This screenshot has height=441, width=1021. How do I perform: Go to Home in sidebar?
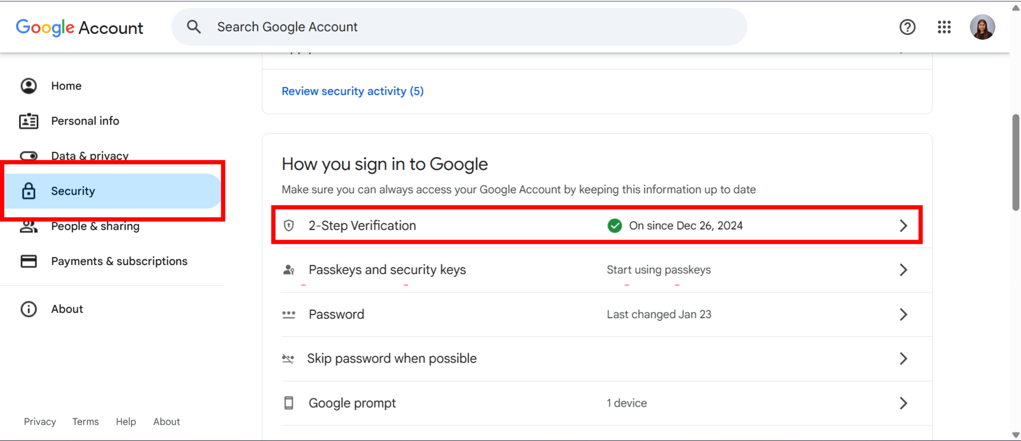tap(67, 86)
